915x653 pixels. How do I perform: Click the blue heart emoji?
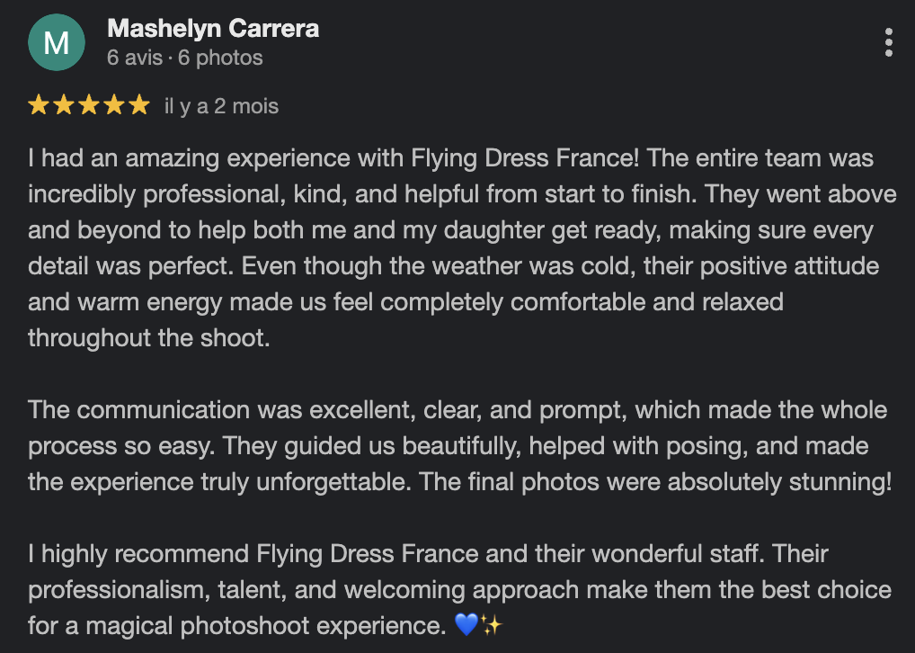click(x=466, y=624)
